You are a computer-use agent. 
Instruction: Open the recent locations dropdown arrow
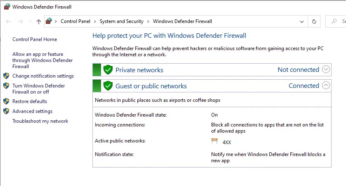(x=30, y=21)
